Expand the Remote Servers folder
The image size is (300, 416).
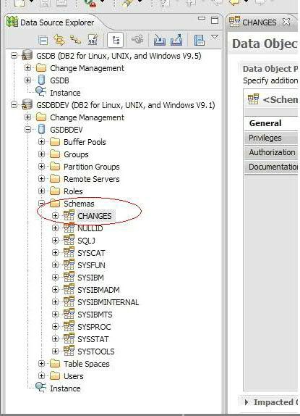41,179
